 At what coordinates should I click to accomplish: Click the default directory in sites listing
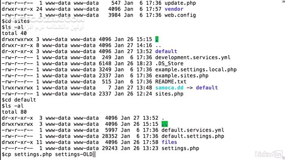166,51
